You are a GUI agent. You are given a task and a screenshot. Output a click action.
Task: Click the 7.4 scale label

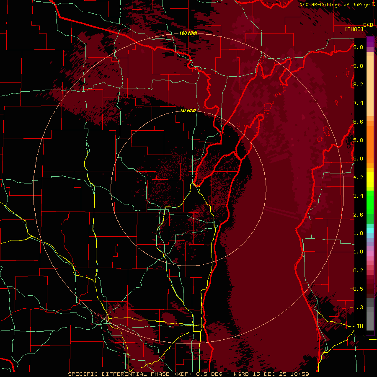358,103
